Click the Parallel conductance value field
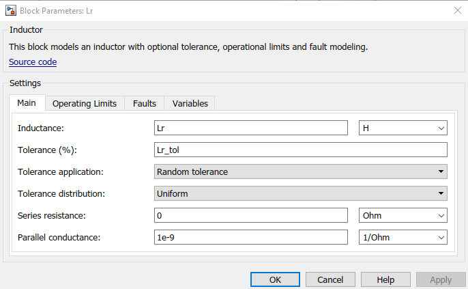This screenshot has width=468, height=289. 251,237
